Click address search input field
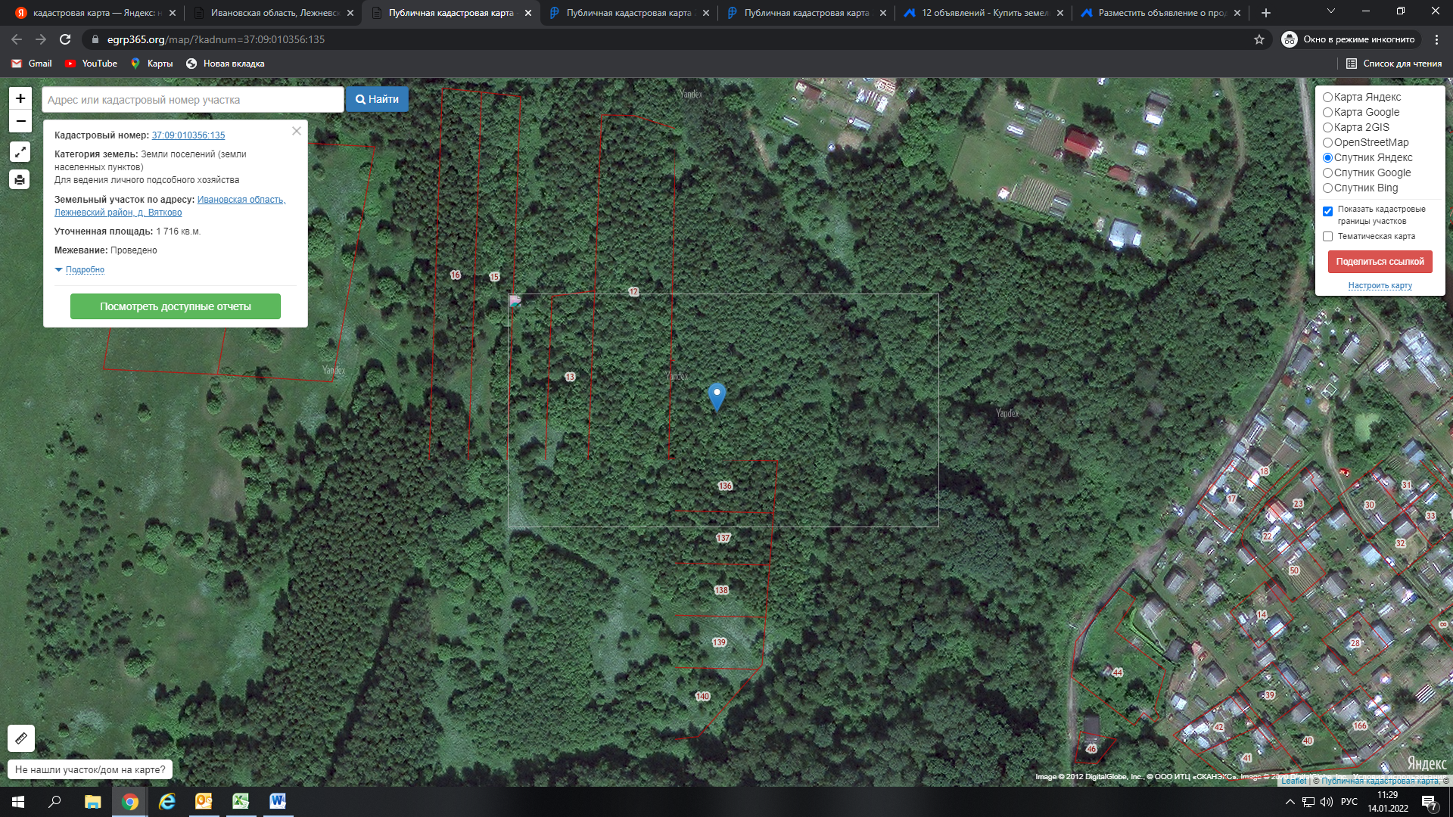Screen dimensions: 1453x817 coord(193,100)
